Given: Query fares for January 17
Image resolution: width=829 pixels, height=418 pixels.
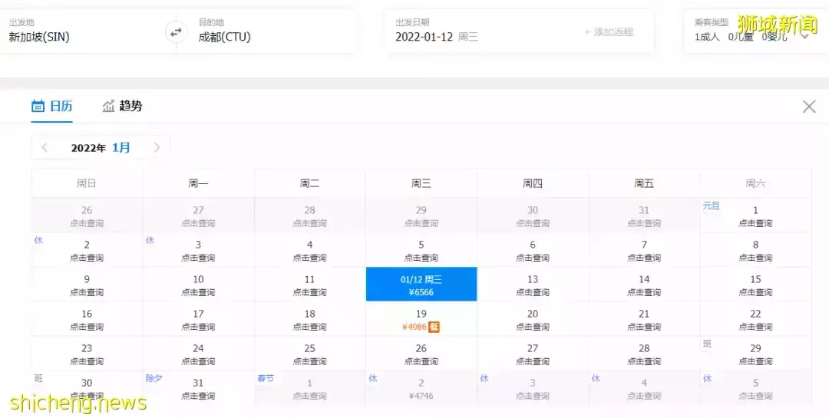Looking at the screenshot, I should (x=198, y=320).
